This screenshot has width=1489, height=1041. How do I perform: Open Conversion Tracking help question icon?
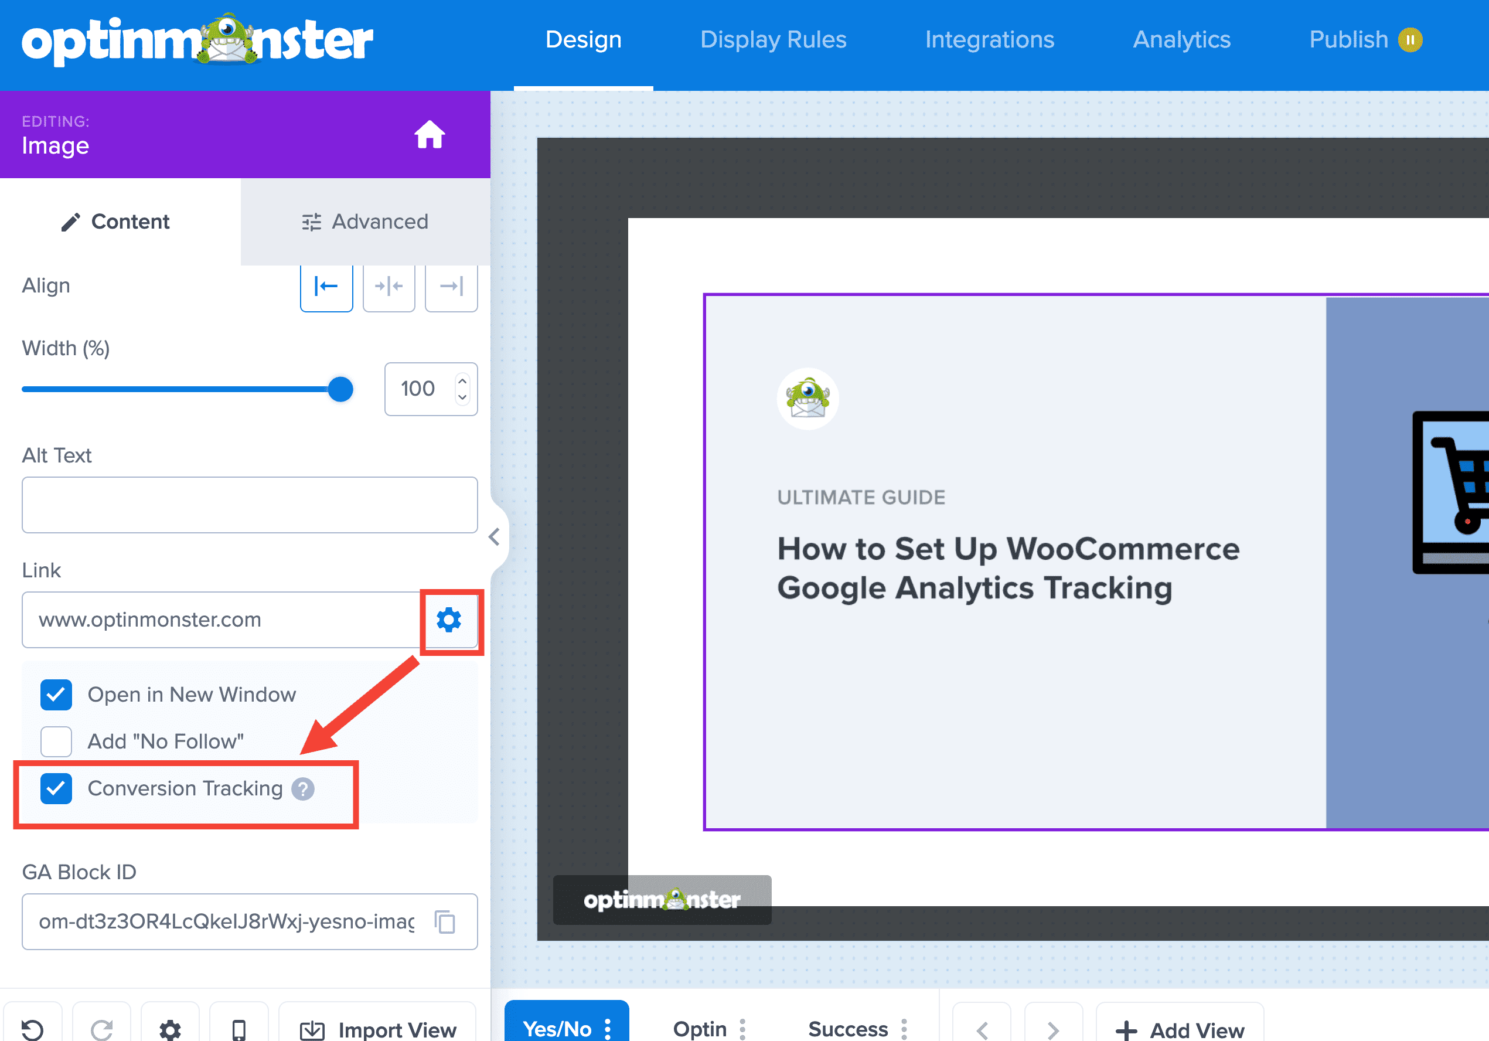coord(303,789)
